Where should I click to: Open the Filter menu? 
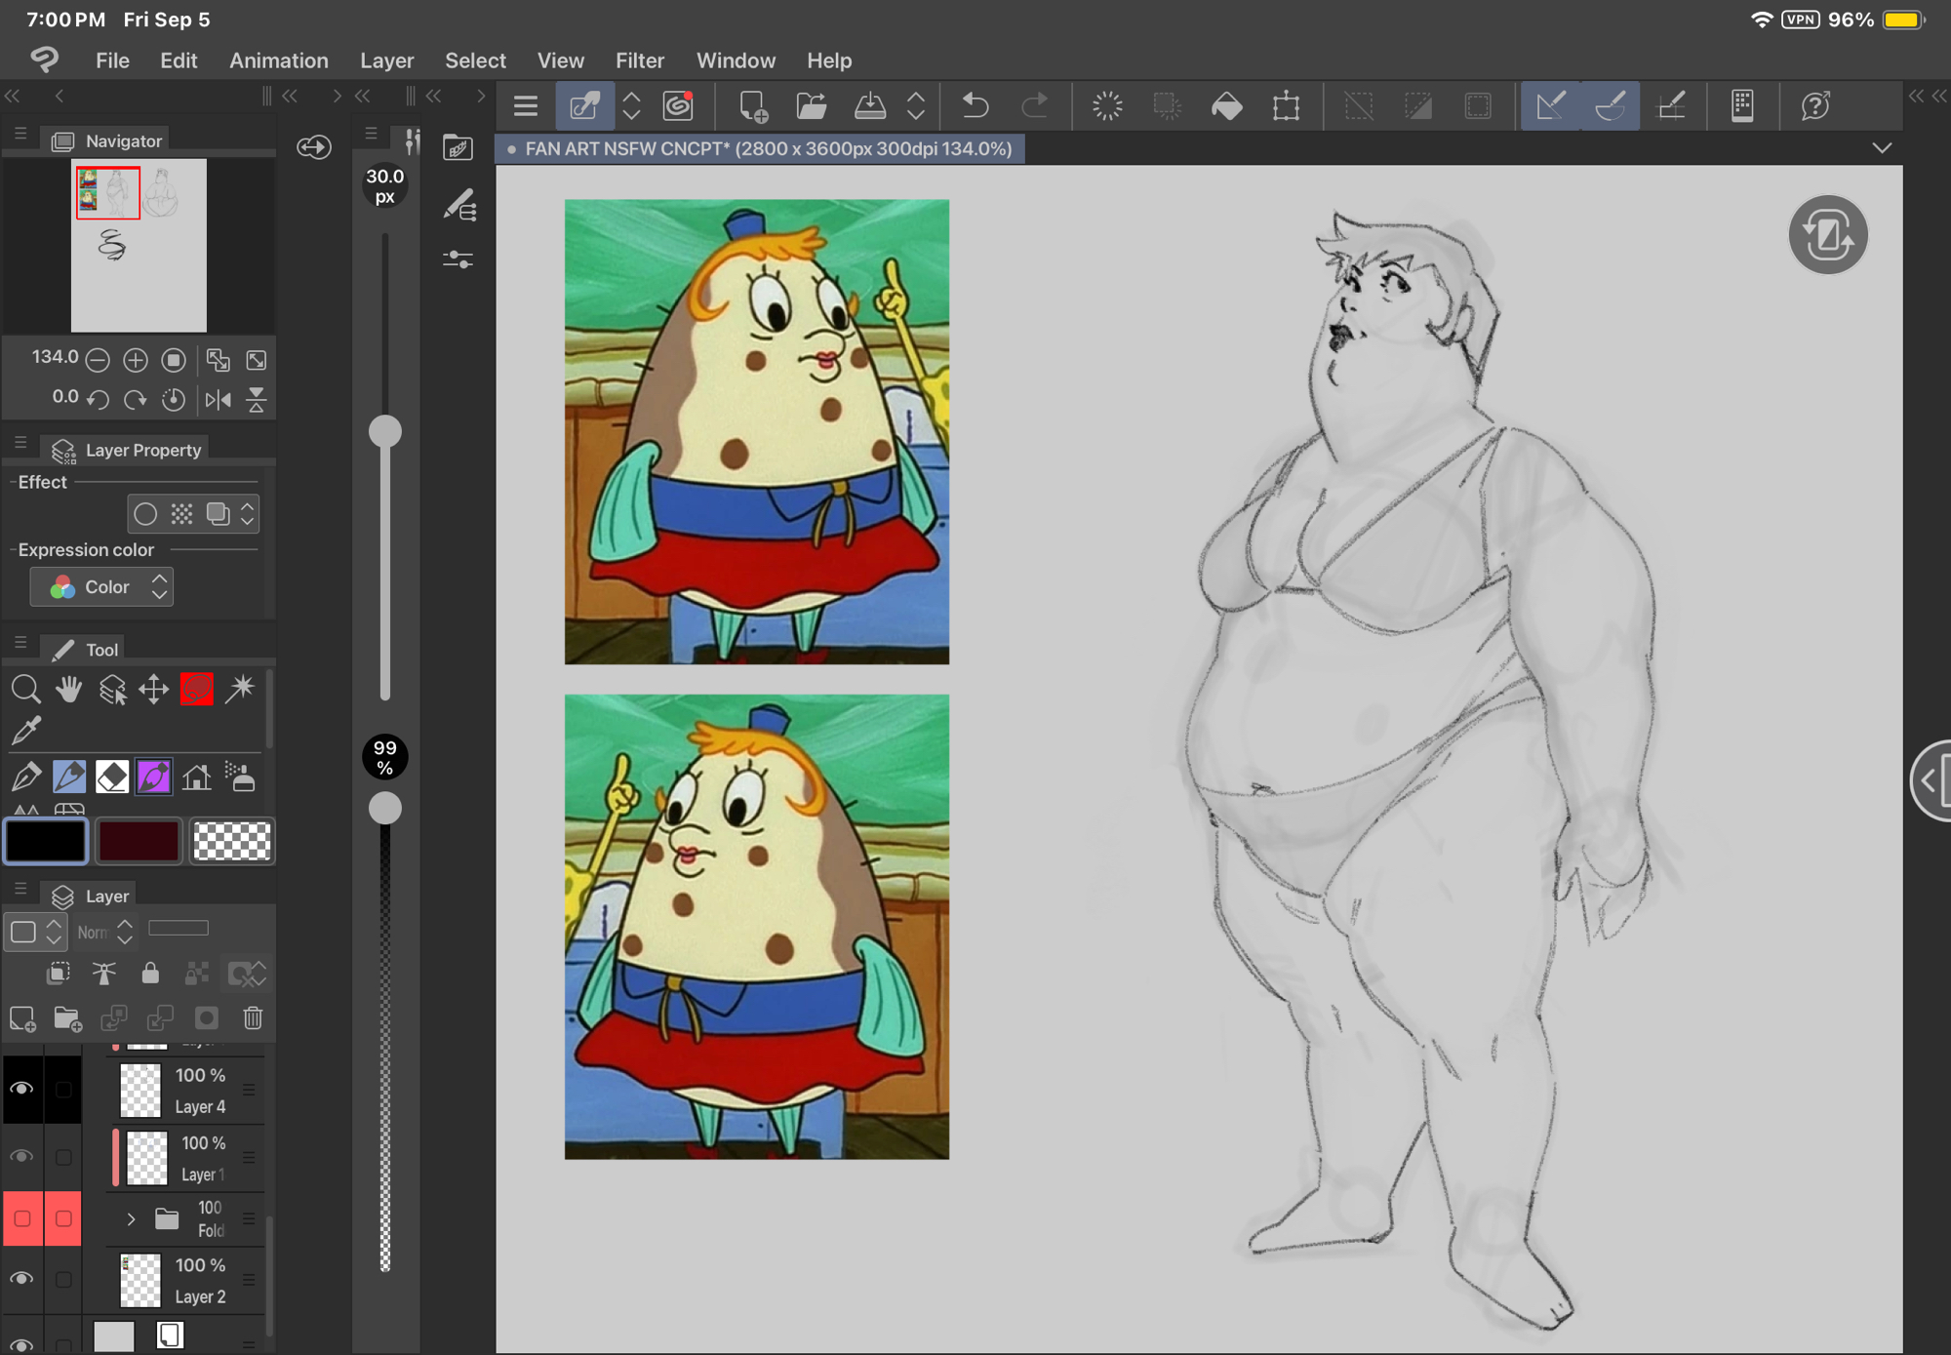point(639,60)
